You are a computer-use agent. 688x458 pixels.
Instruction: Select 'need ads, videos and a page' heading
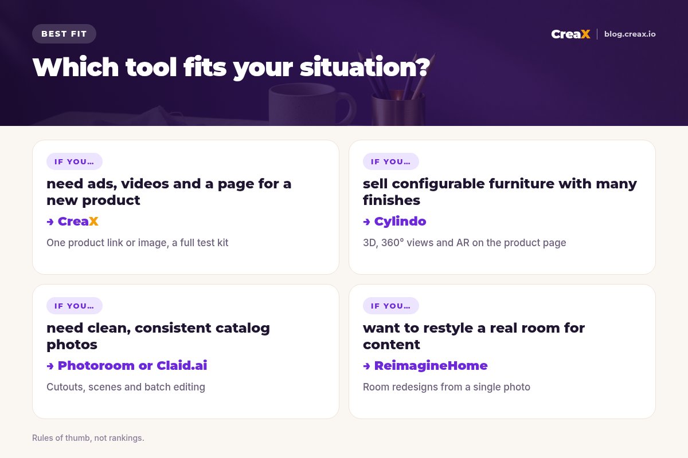(x=169, y=192)
